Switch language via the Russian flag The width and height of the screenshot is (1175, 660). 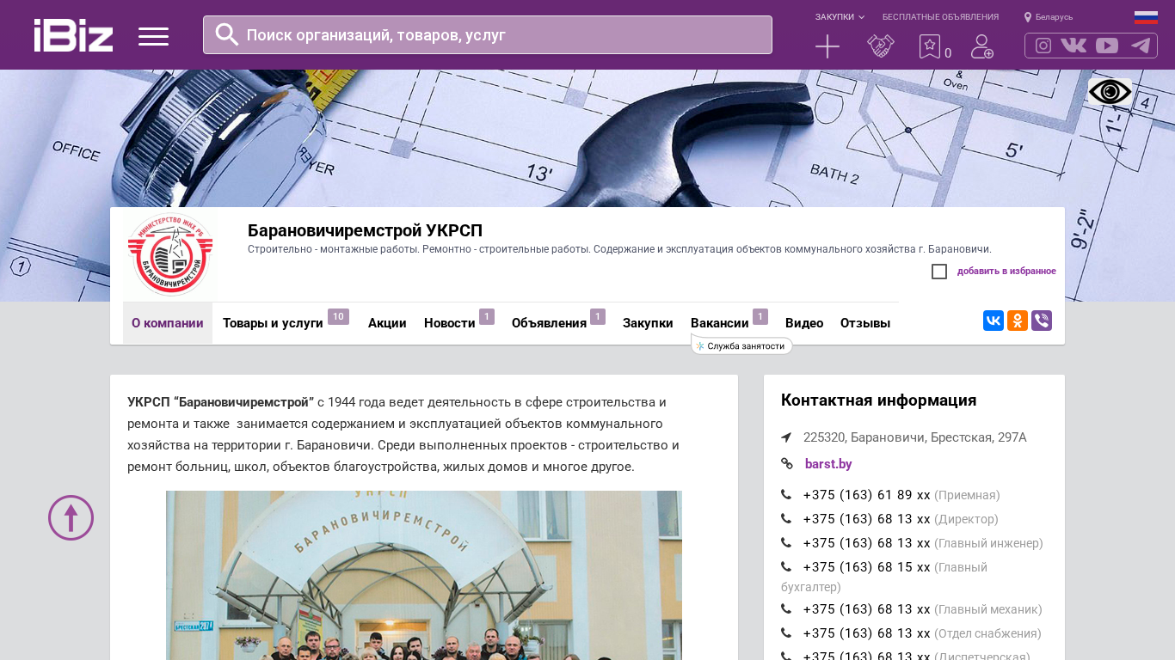click(1146, 17)
